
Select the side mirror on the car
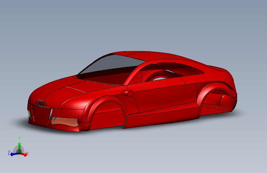pos(128,93)
